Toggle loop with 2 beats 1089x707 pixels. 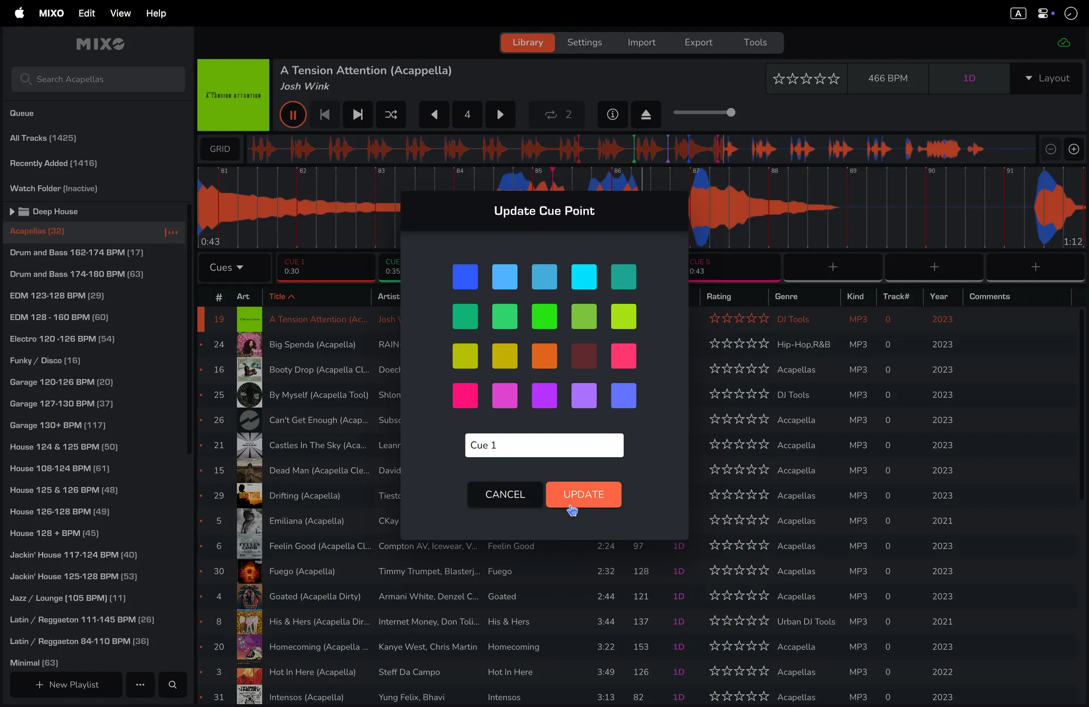pyautogui.click(x=558, y=115)
